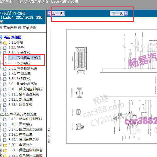Click page icon beside 6.10.1 后视镜控制系统

pos(5,90)
